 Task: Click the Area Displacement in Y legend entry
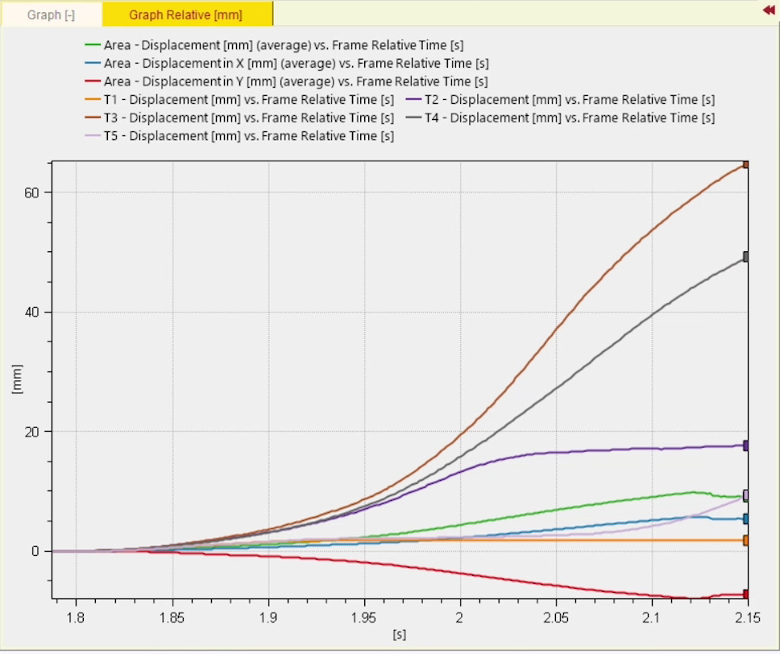tap(286, 81)
